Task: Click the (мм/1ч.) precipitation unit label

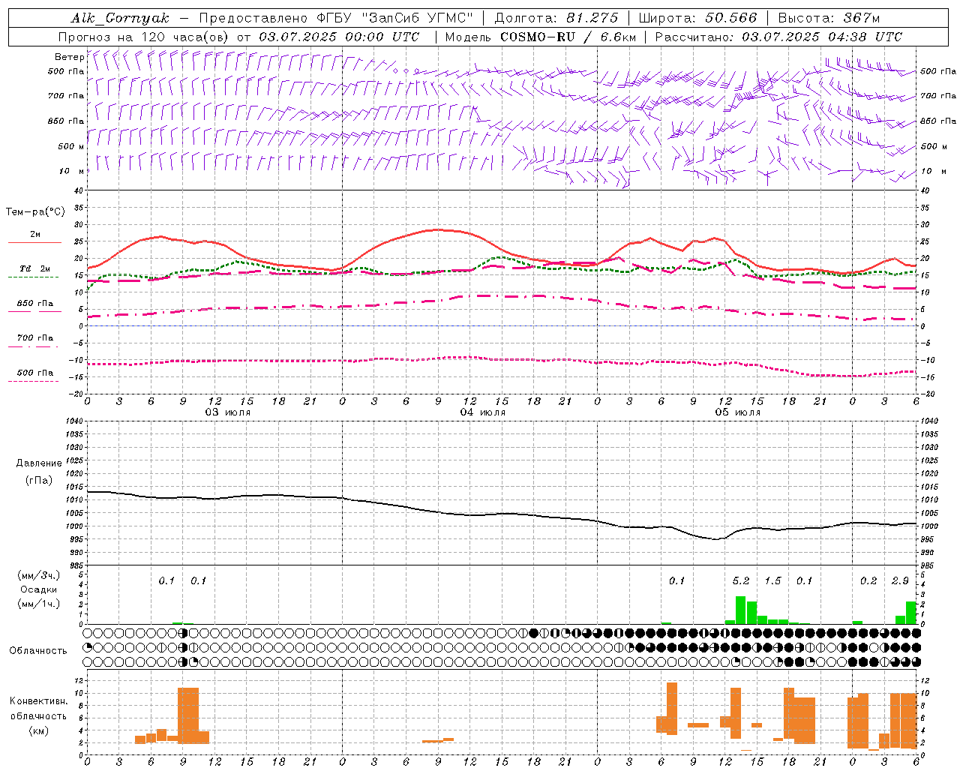Action: [x=38, y=604]
